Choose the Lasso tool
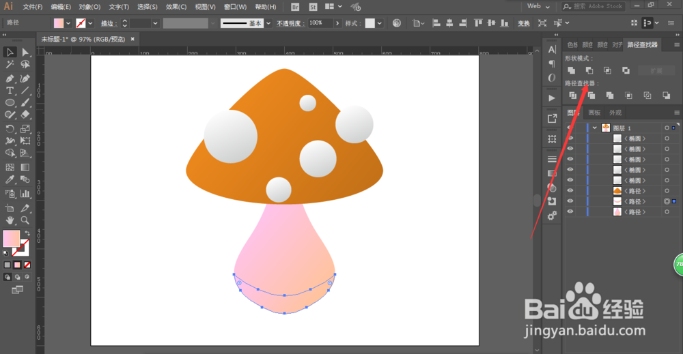 click(x=25, y=65)
